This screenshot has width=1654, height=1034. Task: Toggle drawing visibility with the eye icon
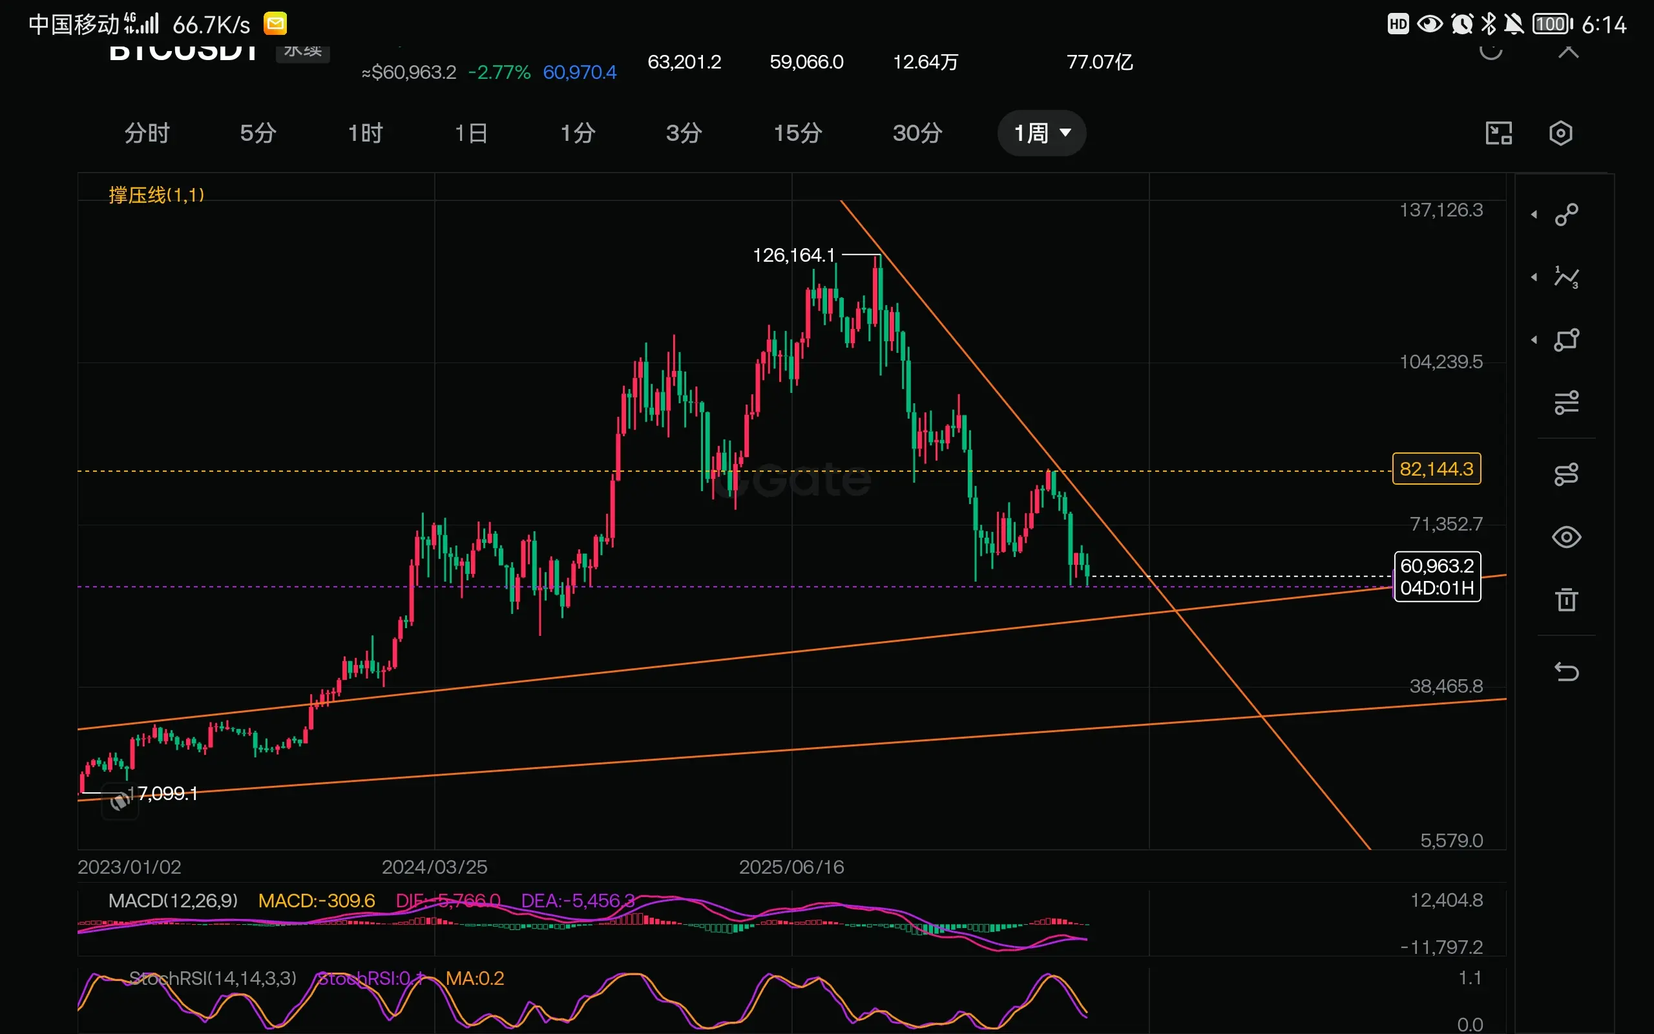[1567, 538]
